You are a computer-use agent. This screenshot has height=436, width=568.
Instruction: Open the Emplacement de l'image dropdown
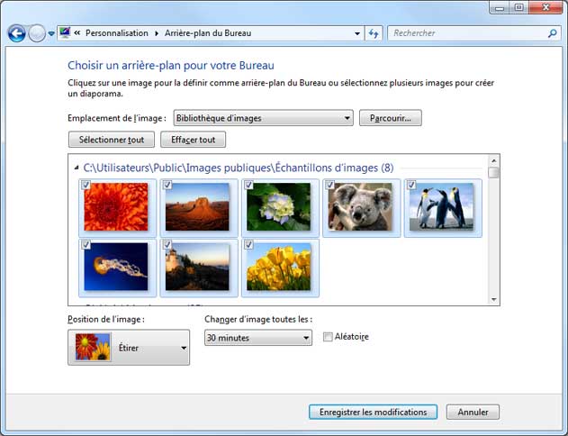(264, 118)
